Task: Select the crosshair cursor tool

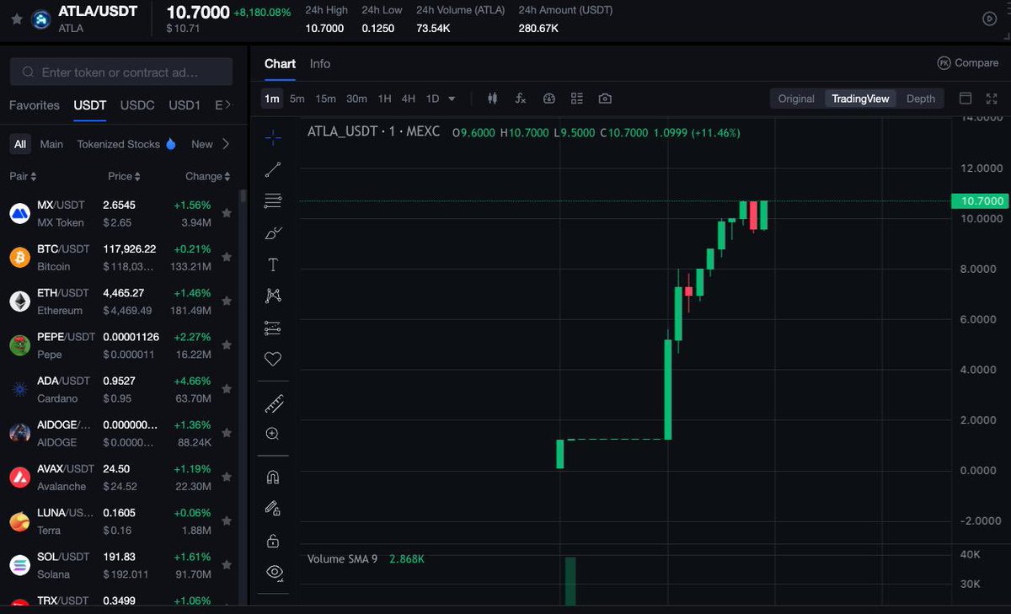Action: [273, 137]
